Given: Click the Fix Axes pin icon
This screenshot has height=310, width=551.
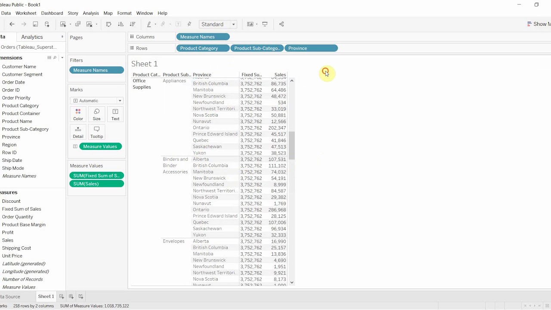Looking at the screenshot, I should pos(189,24).
